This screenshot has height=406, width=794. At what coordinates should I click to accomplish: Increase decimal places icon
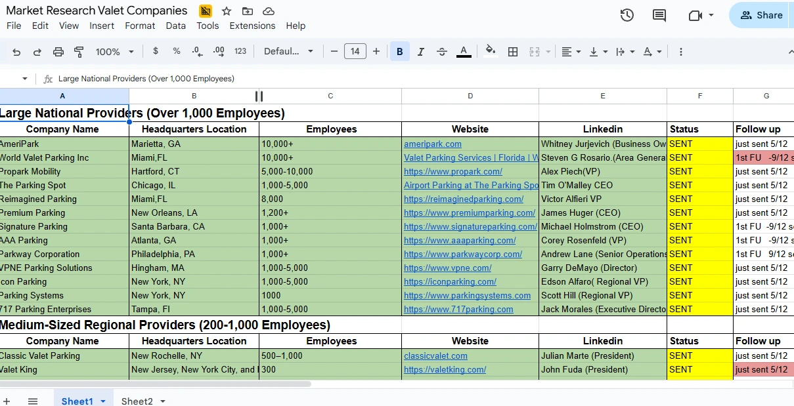coord(219,51)
